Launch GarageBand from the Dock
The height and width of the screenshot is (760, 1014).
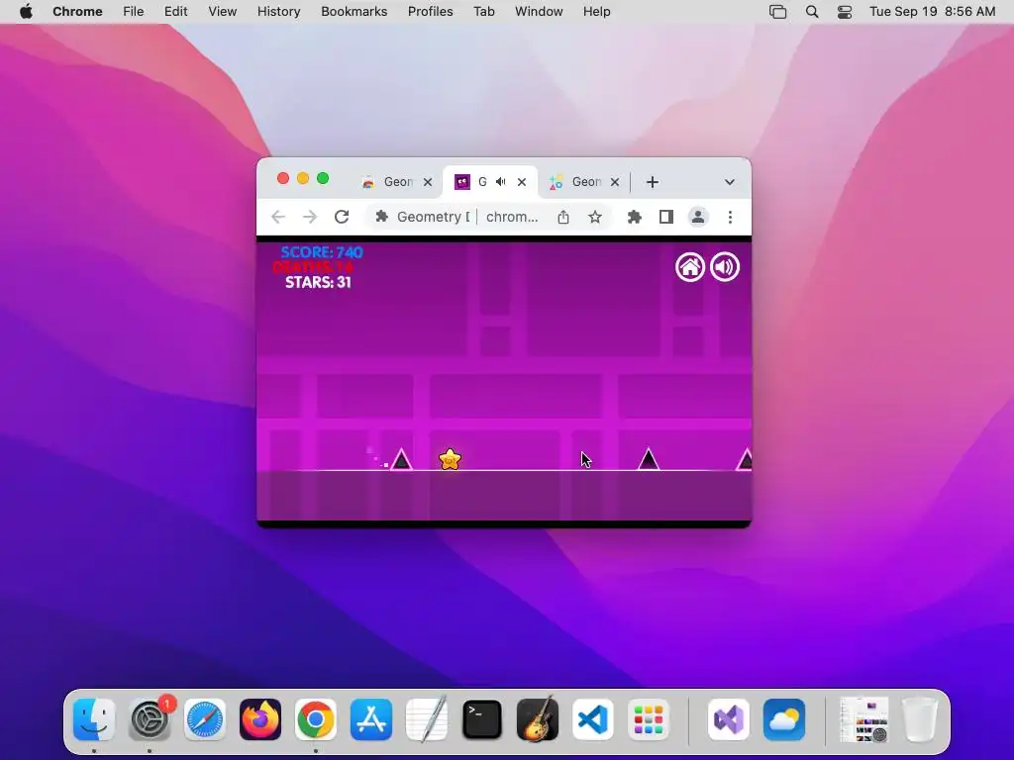(x=538, y=719)
